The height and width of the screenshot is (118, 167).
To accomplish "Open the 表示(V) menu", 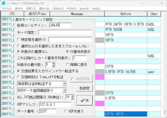I will click(19, 9).
